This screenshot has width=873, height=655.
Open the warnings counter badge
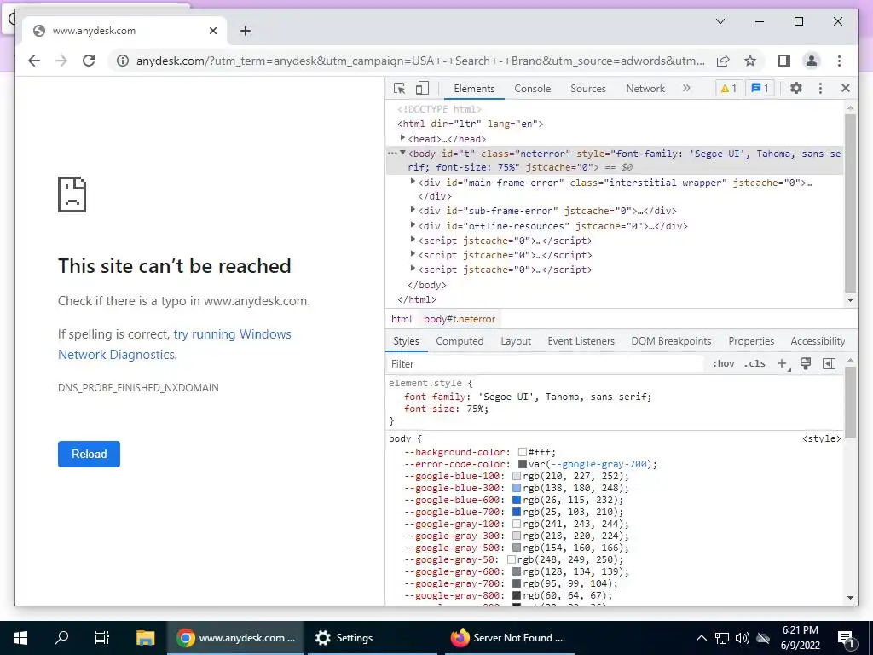tap(729, 88)
